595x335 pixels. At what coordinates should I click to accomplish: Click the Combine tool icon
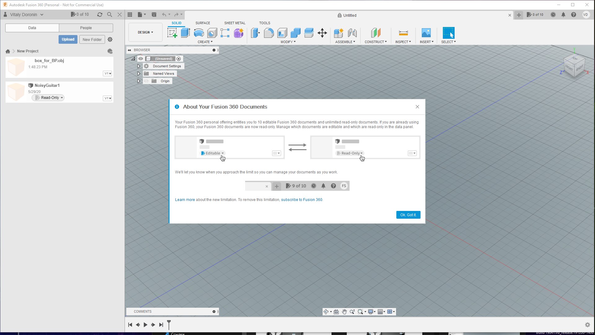click(x=295, y=33)
